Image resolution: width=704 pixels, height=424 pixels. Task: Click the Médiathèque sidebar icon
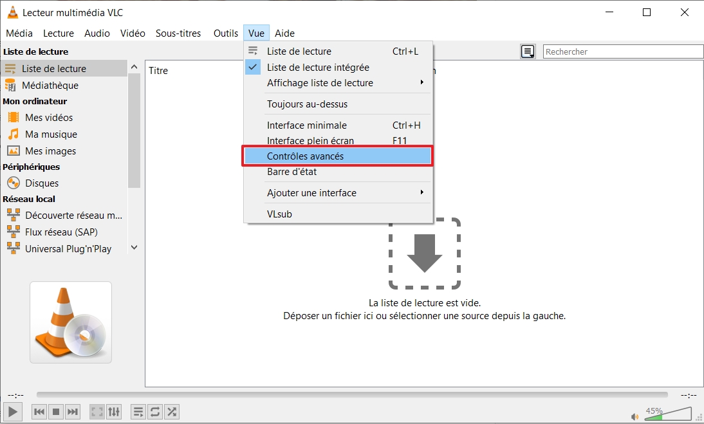[x=12, y=85]
